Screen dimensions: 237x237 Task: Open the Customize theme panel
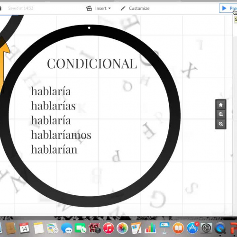tap(135, 9)
